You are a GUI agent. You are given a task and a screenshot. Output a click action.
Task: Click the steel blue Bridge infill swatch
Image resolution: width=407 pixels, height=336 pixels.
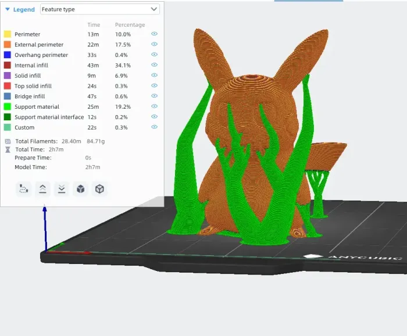(x=8, y=96)
